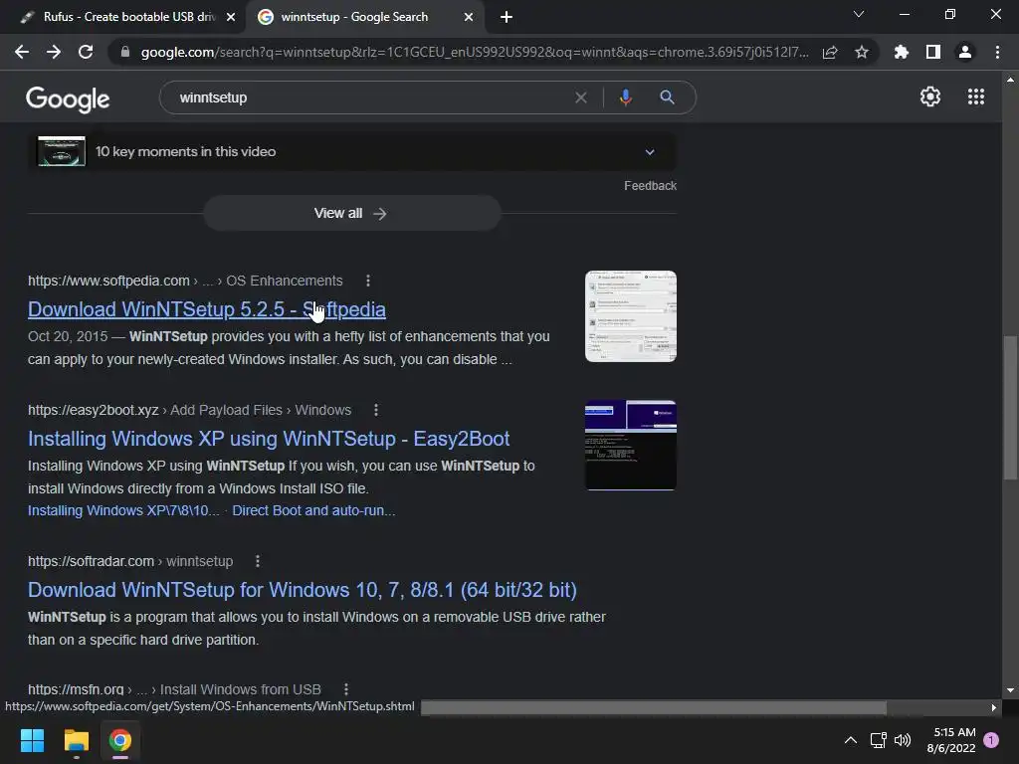Screen dimensions: 1019x764
Task: Open Chrome three-dot menu
Action: coord(997,52)
